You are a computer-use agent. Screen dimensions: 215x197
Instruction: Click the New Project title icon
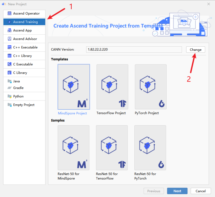(x=4, y=4)
